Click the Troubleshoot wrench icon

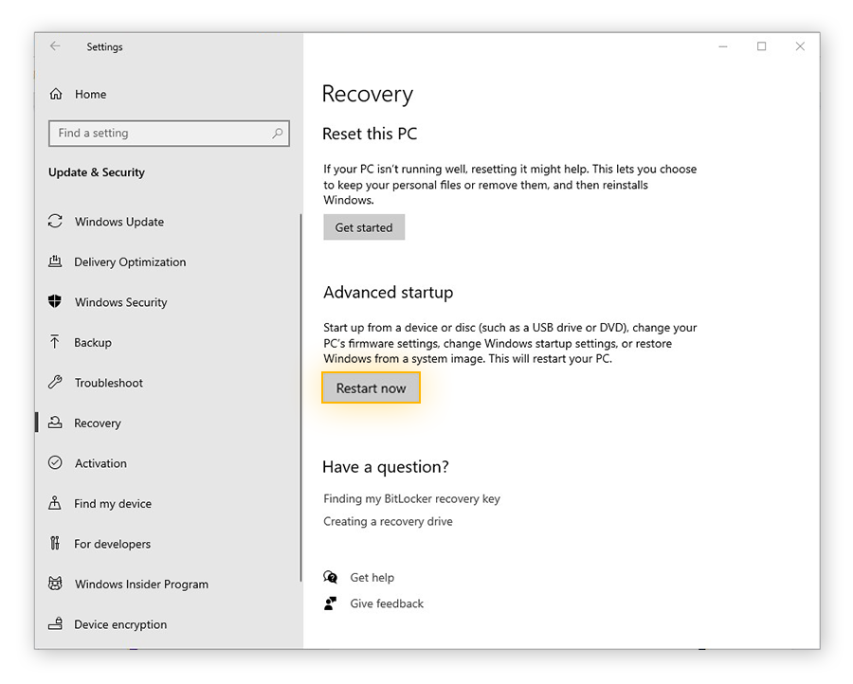click(55, 383)
